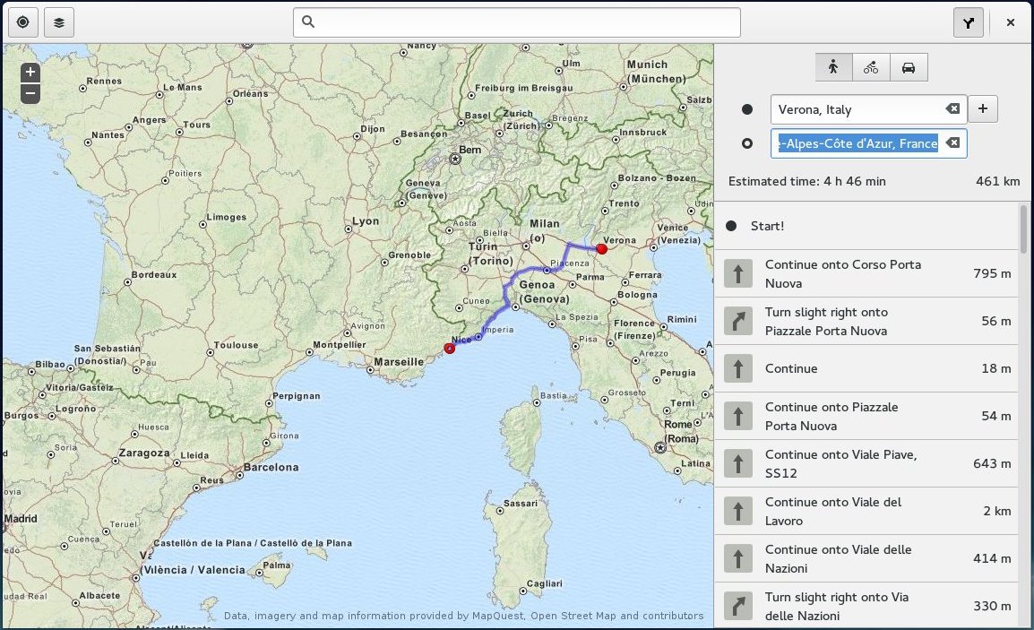Screen dimensions: 1034x630
Task: Click the 461 km total distance
Action: [998, 181]
